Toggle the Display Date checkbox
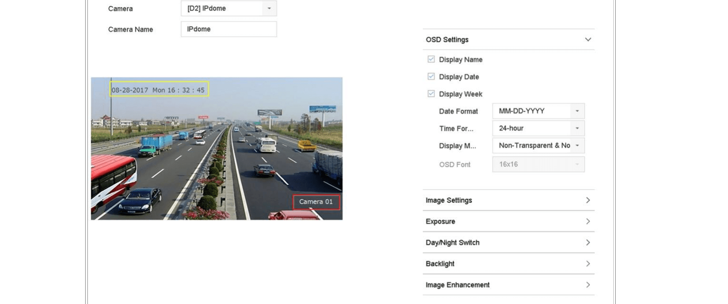728x304 pixels. coord(431,76)
